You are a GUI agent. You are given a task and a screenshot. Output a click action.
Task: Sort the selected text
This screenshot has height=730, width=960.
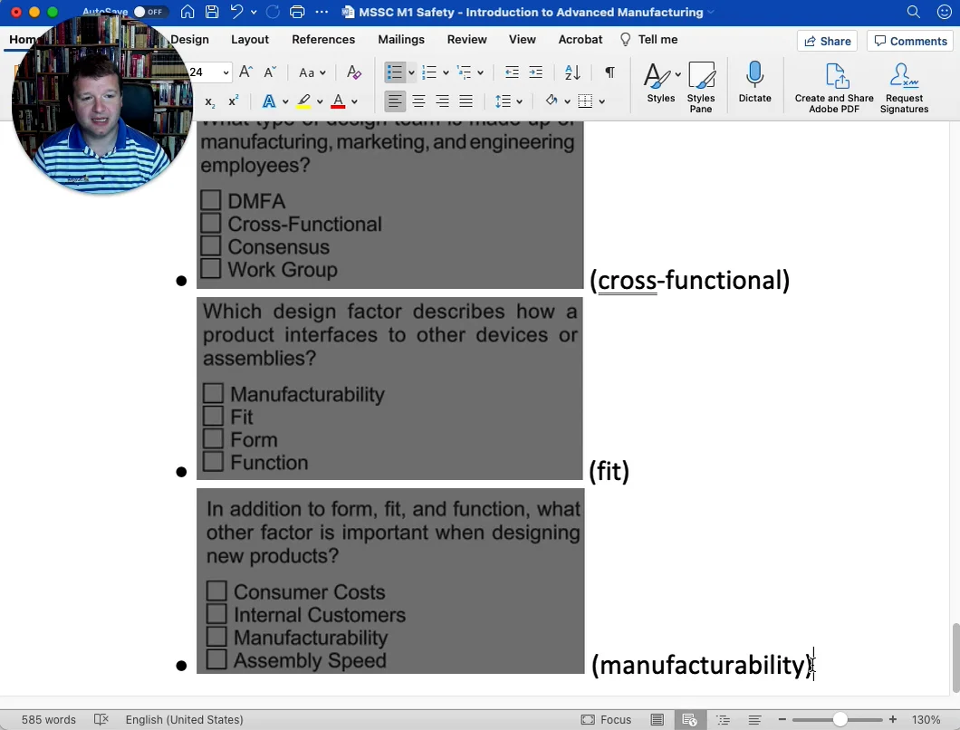pos(572,72)
